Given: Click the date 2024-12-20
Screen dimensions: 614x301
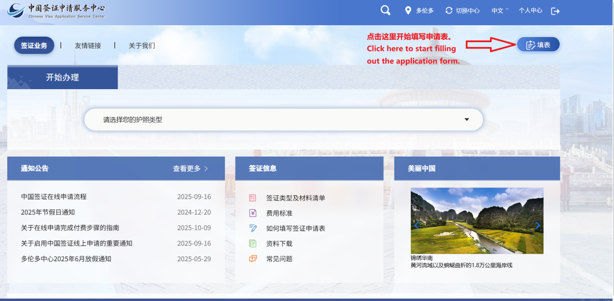Looking at the screenshot, I should point(194,212).
